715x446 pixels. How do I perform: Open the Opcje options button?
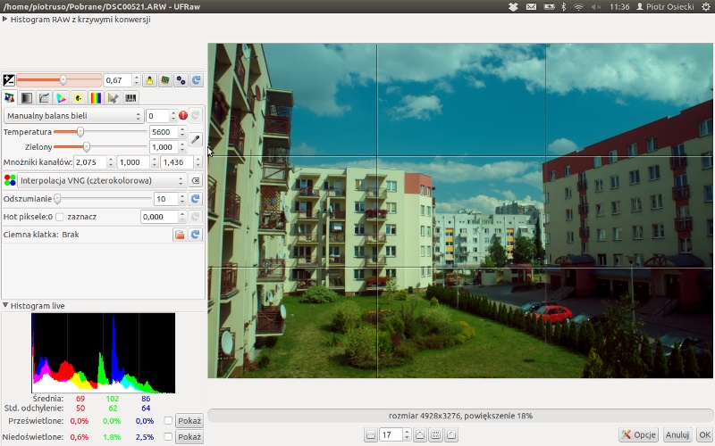638,435
